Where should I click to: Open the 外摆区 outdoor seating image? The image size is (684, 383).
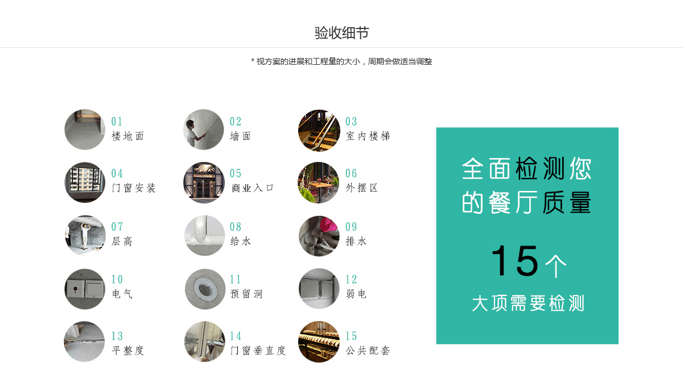[319, 183]
